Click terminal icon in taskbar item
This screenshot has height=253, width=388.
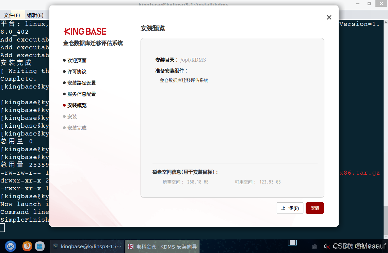[55, 246]
